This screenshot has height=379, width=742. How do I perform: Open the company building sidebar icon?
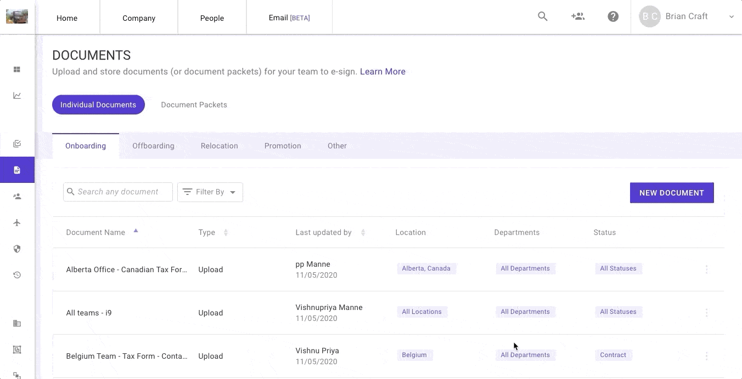[x=17, y=323]
